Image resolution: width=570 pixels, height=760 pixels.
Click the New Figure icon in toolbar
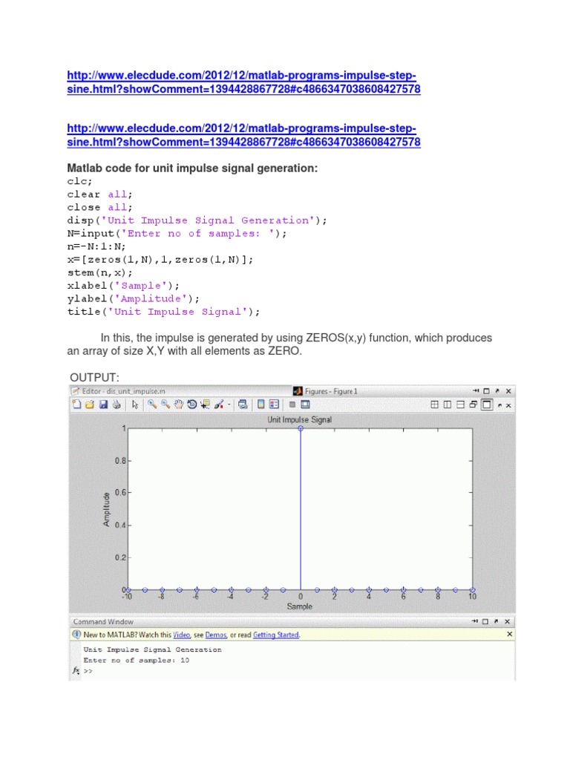pyautogui.click(x=76, y=404)
